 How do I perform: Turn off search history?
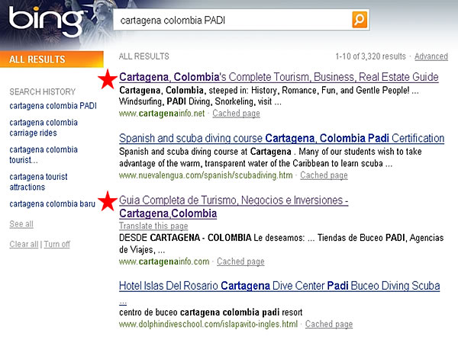coord(56,244)
